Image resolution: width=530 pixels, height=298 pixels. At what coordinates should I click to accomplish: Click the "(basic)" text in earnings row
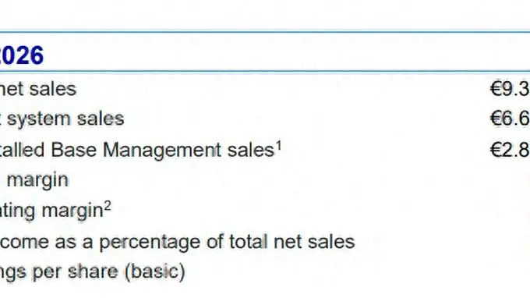click(x=155, y=272)
